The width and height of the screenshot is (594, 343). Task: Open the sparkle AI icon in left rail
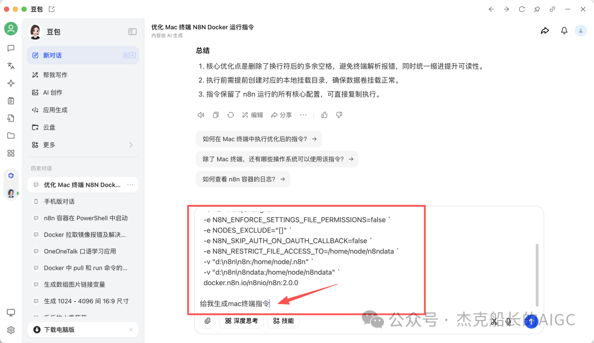(x=10, y=83)
